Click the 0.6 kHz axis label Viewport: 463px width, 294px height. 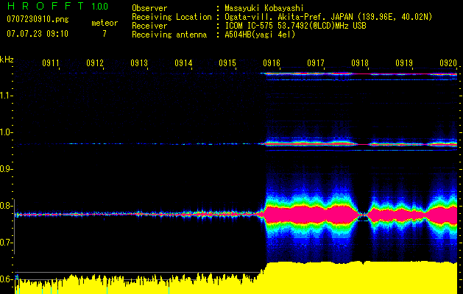coord(6,279)
